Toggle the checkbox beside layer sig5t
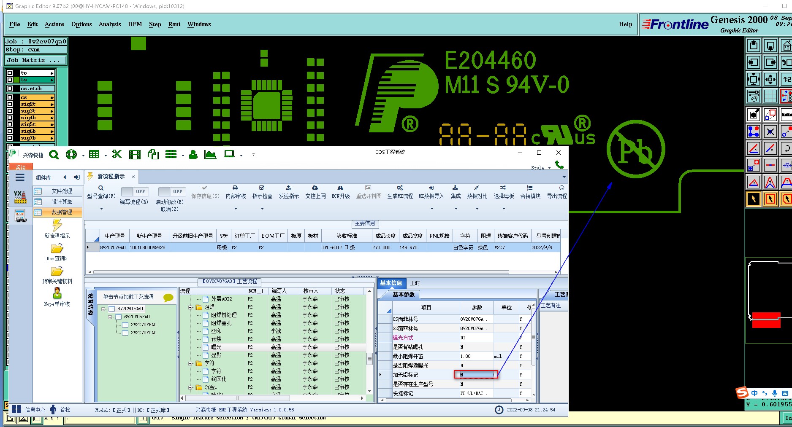 [10, 124]
